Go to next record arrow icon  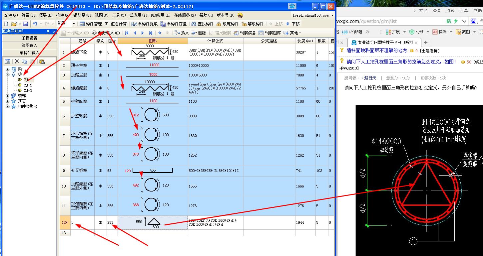[143, 33]
